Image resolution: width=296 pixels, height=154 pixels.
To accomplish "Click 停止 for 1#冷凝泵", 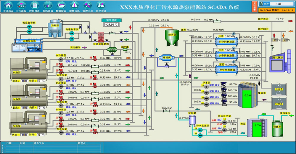I will 74,62.
